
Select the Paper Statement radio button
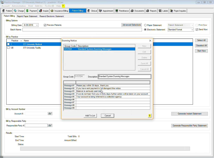click(x=145, y=25)
